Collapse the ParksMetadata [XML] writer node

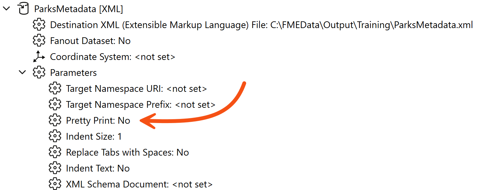tap(6, 9)
